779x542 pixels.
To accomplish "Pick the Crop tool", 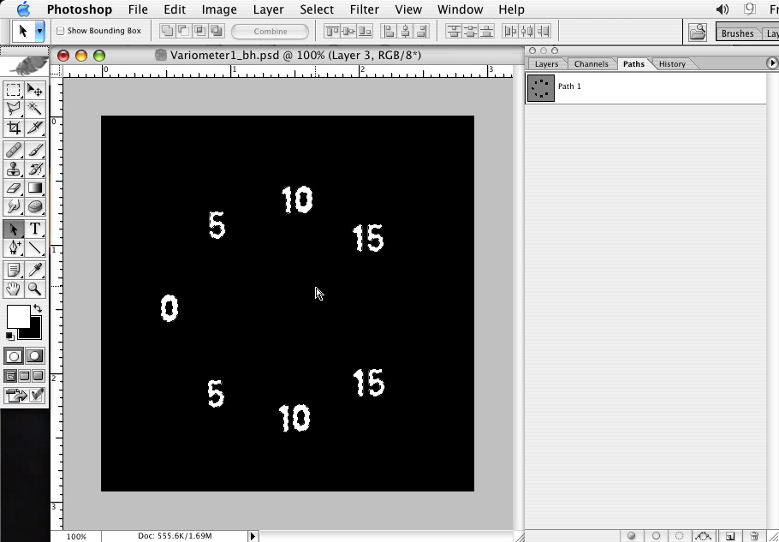I will coord(14,128).
